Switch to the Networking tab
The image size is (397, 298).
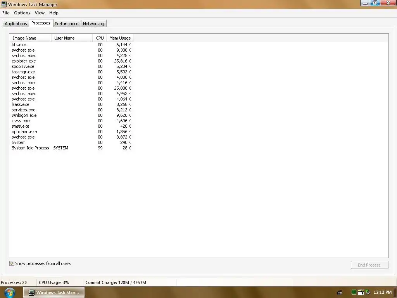[93, 24]
